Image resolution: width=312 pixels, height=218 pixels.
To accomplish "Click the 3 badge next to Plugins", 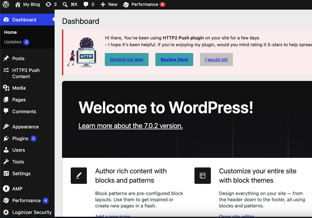I will [x=33, y=138].
